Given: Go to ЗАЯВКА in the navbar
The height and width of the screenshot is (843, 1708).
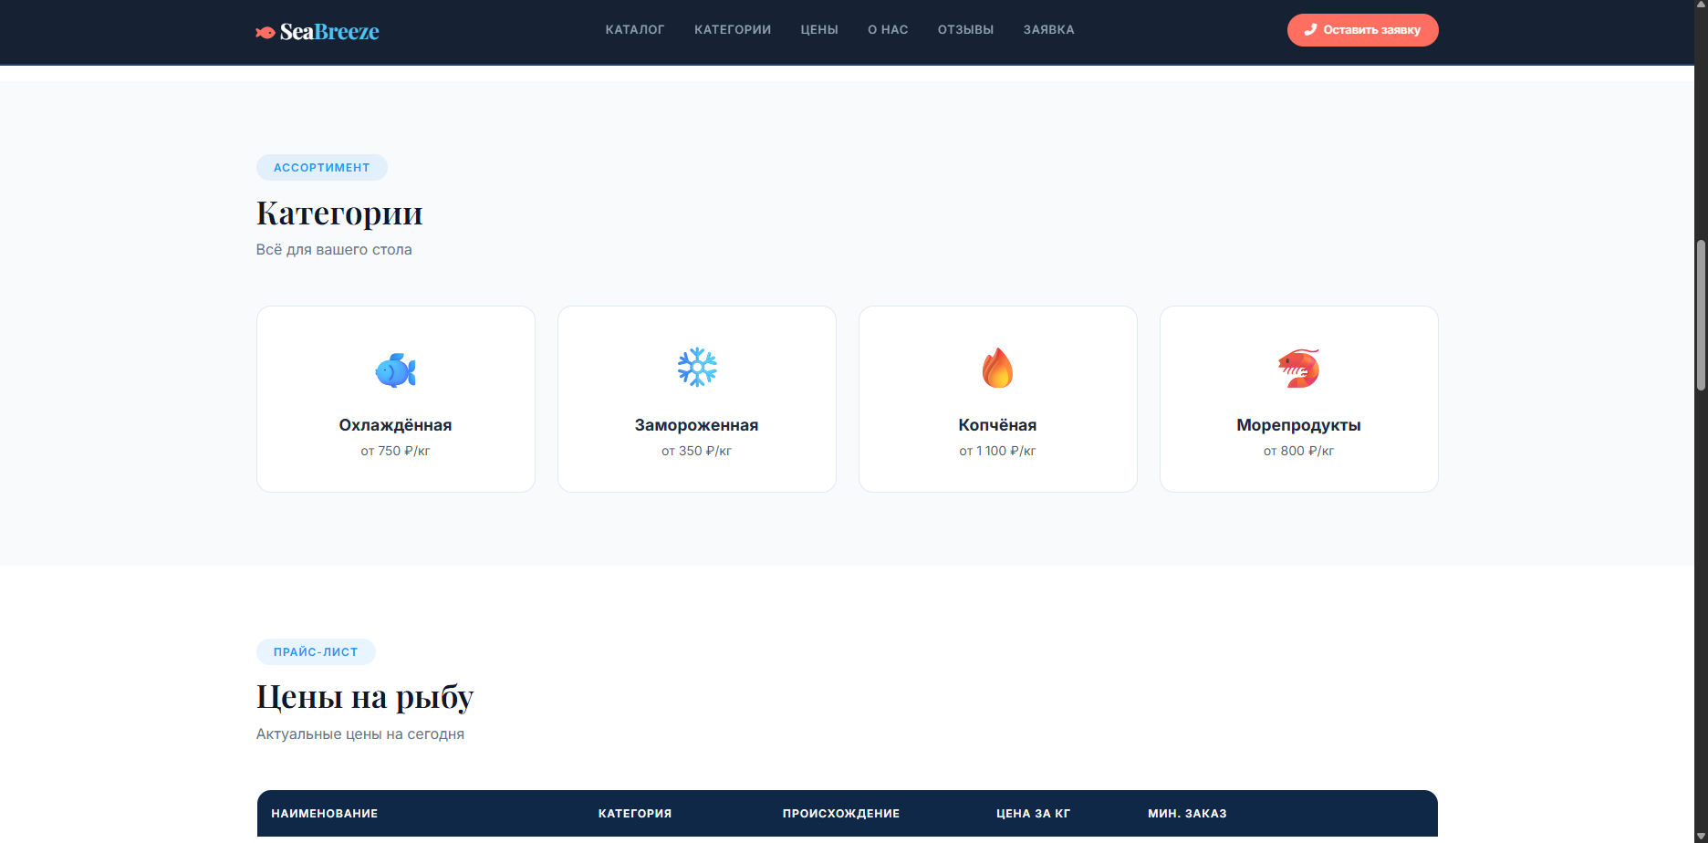Looking at the screenshot, I should pyautogui.click(x=1048, y=30).
